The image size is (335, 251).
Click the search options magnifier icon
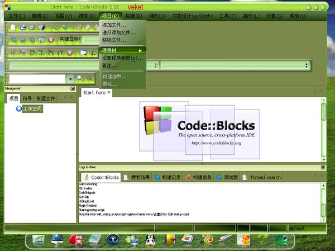(89, 78)
